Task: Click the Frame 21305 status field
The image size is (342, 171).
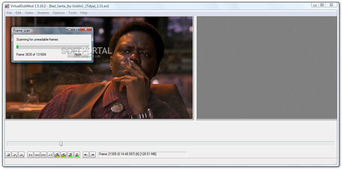Action: pyautogui.click(x=142, y=154)
